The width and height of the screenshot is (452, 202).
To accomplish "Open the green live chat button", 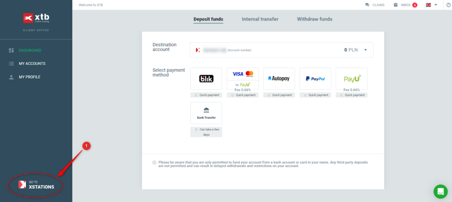I will pos(440,191).
